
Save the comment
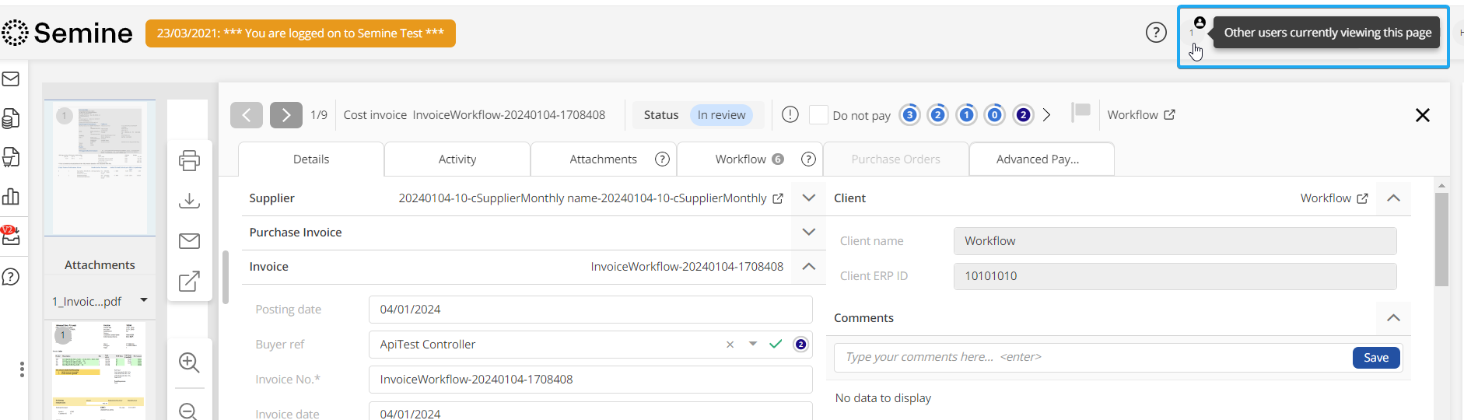click(x=1375, y=357)
